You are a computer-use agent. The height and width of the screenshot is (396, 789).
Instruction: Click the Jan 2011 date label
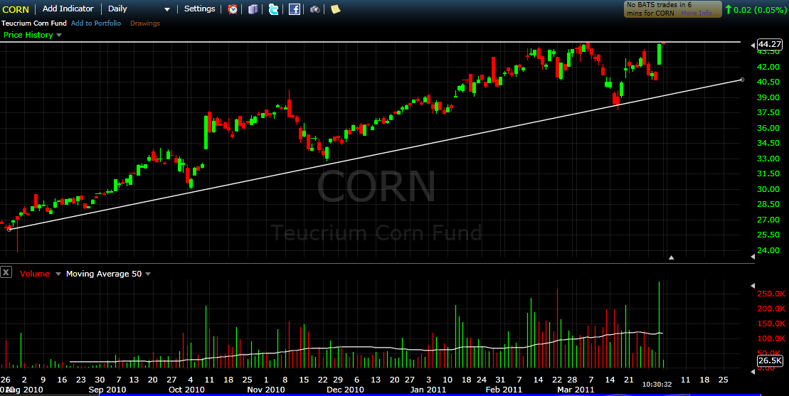(x=428, y=390)
